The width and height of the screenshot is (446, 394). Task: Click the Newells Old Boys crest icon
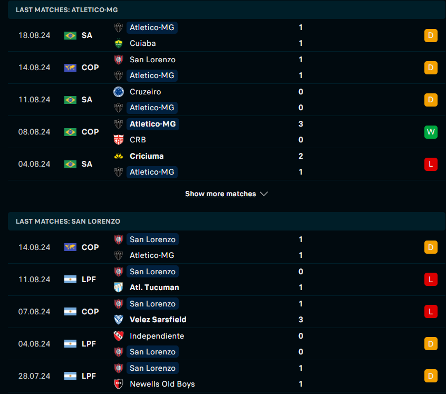coord(118,384)
